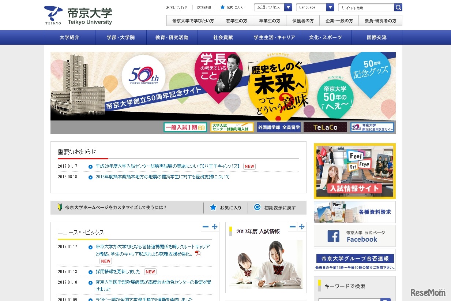Open the 交通アクセス dropdown

[273, 7]
